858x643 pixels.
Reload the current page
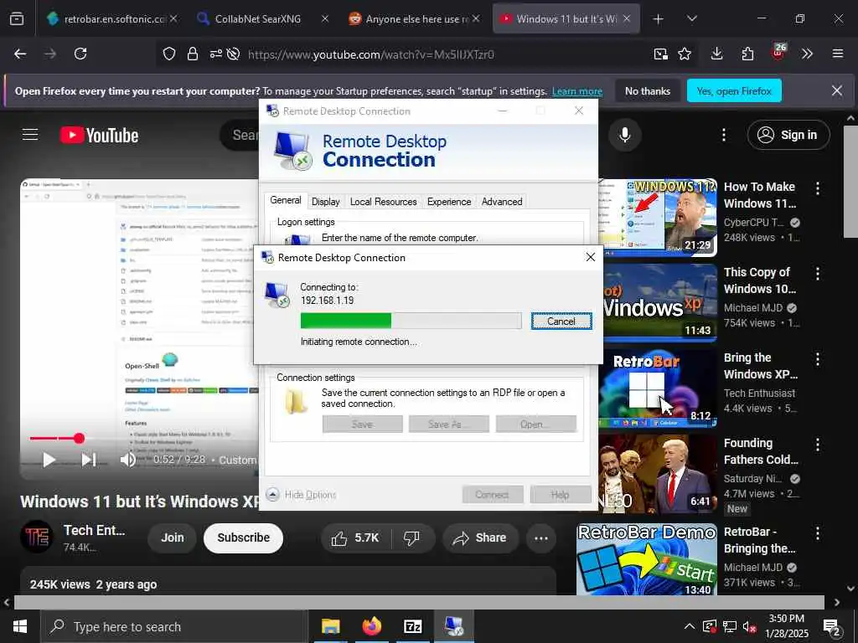[80, 54]
